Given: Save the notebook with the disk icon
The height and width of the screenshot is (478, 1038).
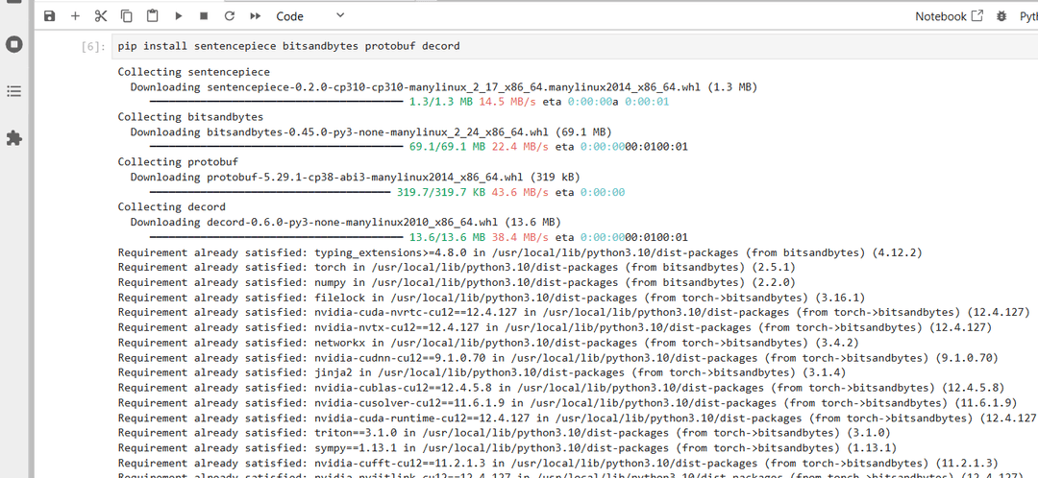Looking at the screenshot, I should point(50,16).
